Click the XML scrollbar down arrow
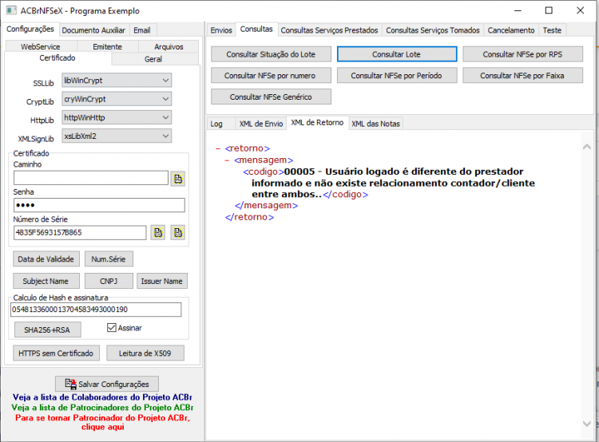599x442 pixels. tap(587, 423)
